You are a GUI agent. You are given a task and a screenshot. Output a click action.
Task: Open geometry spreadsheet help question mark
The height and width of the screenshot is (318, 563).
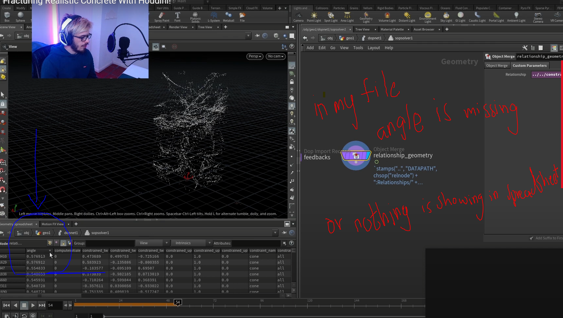(x=292, y=243)
